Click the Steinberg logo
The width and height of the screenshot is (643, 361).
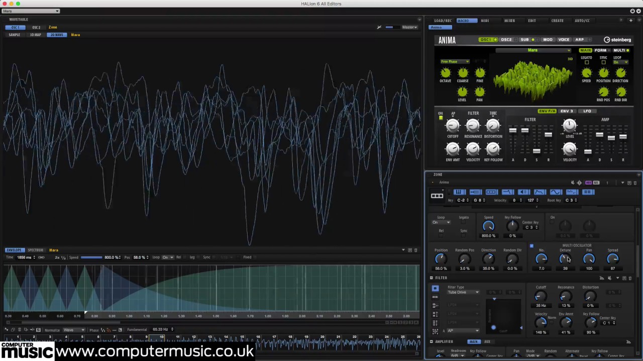click(617, 40)
